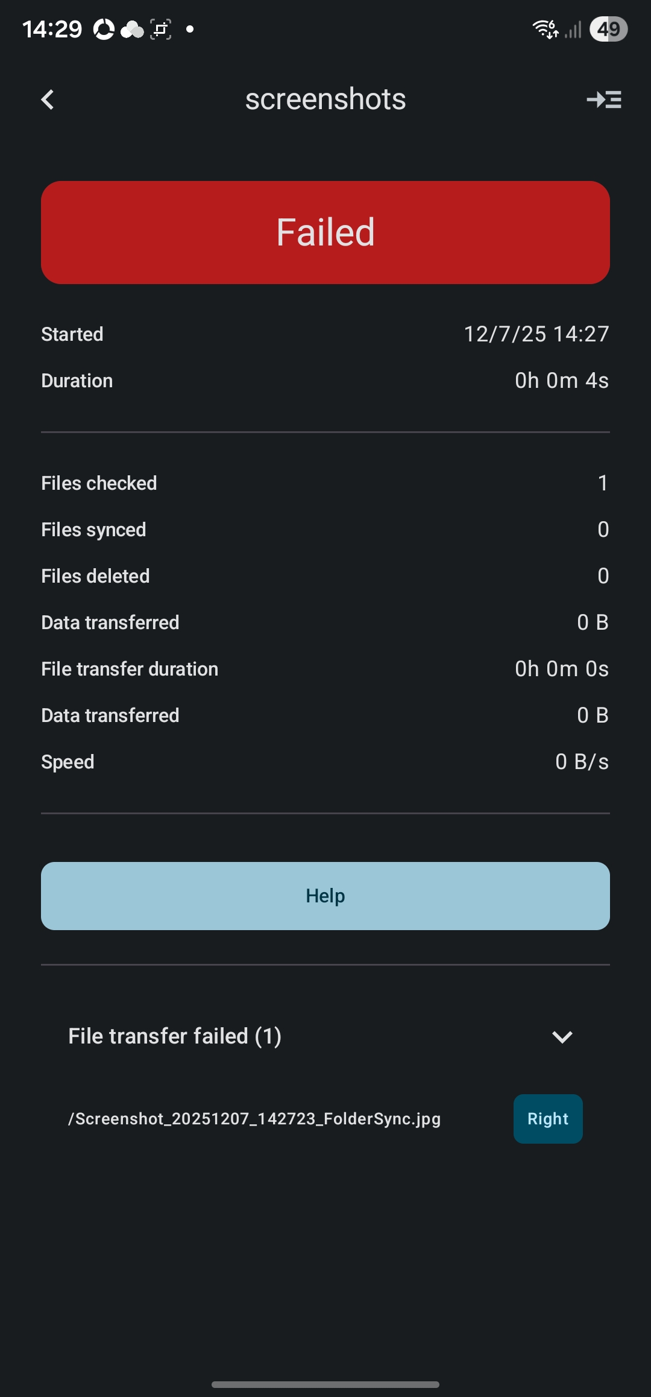Viewport: 651px width, 1397px height.
Task: Tap the home gesture bar at bottom
Action: pyautogui.click(x=325, y=1384)
